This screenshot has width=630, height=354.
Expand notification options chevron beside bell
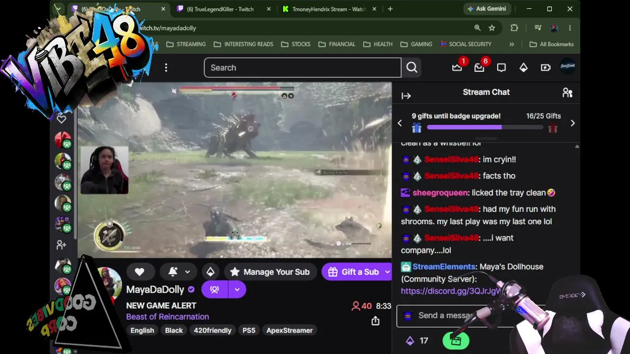[x=188, y=272]
